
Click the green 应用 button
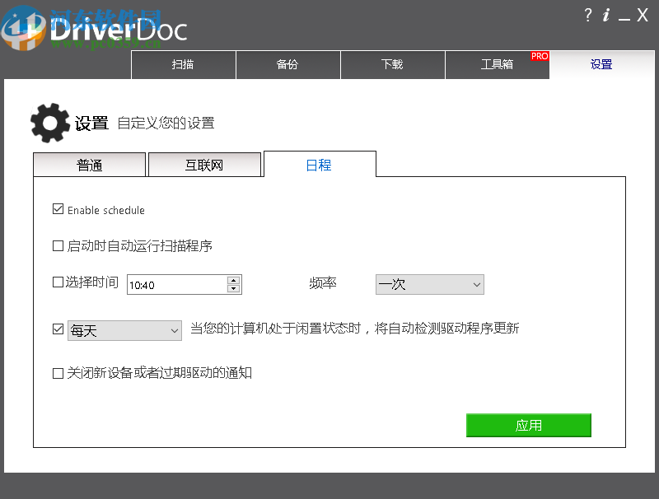528,425
